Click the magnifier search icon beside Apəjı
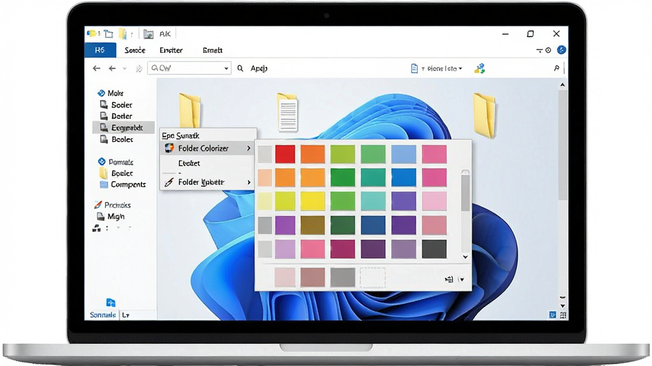 pos(240,68)
